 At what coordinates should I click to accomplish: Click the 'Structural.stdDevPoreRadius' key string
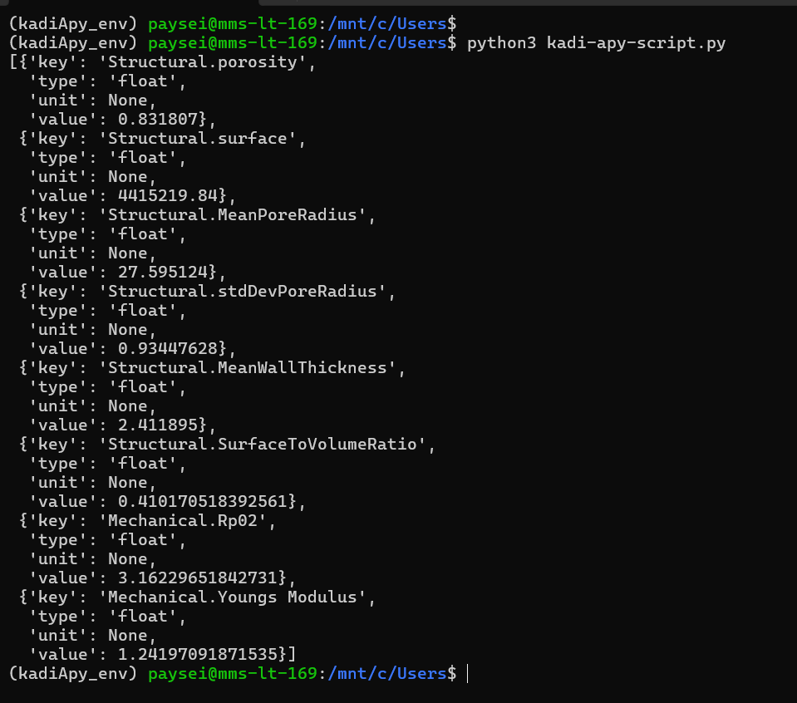click(243, 292)
